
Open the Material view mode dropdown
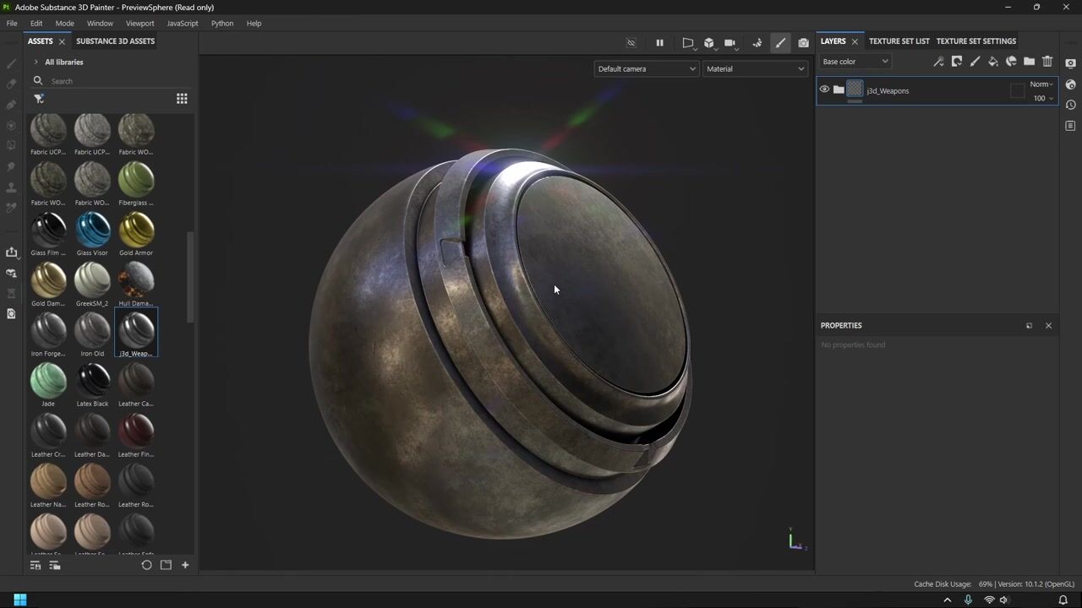755,68
